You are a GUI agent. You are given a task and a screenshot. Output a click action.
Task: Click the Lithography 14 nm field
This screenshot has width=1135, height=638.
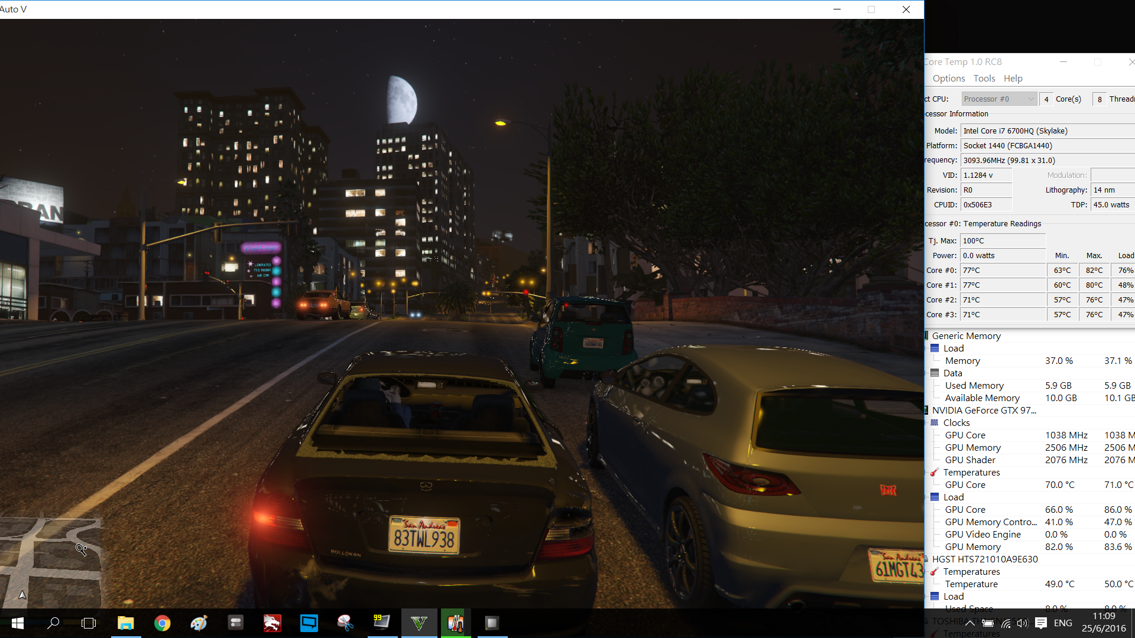point(1113,190)
